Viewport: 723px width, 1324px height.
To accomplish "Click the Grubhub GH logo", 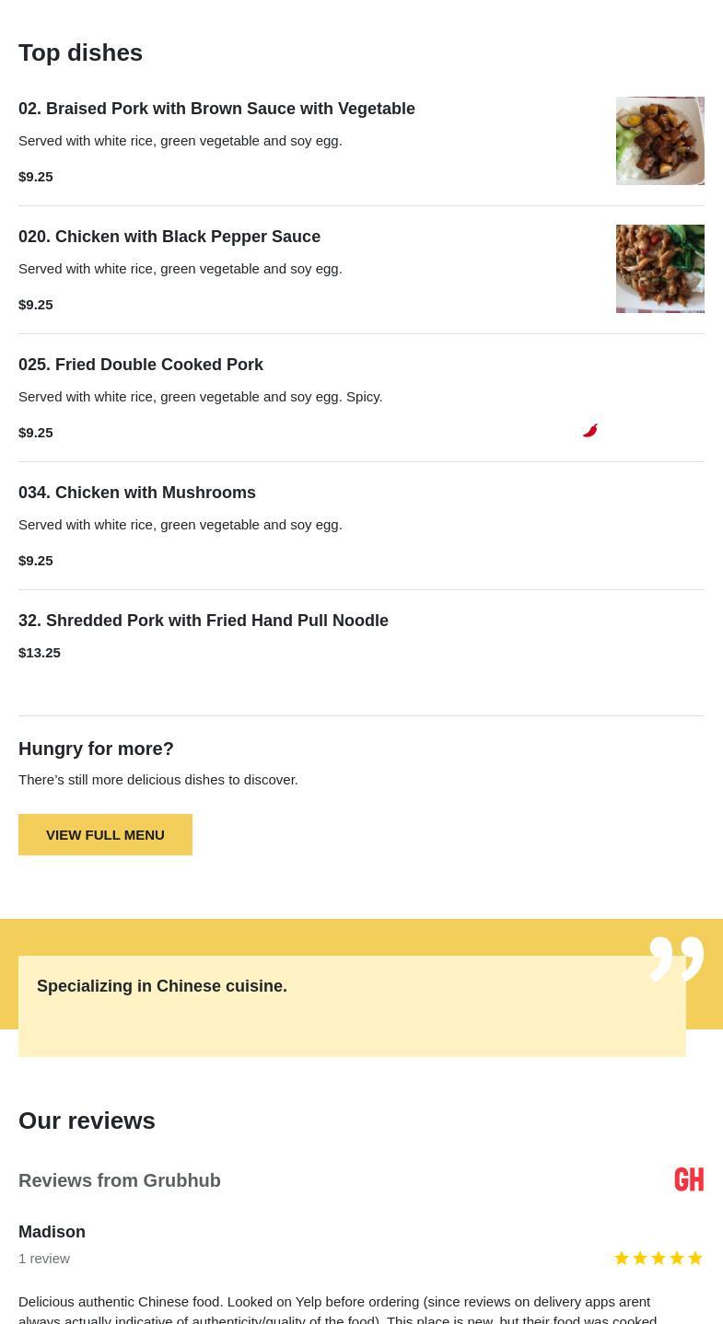I will click(x=689, y=1179).
